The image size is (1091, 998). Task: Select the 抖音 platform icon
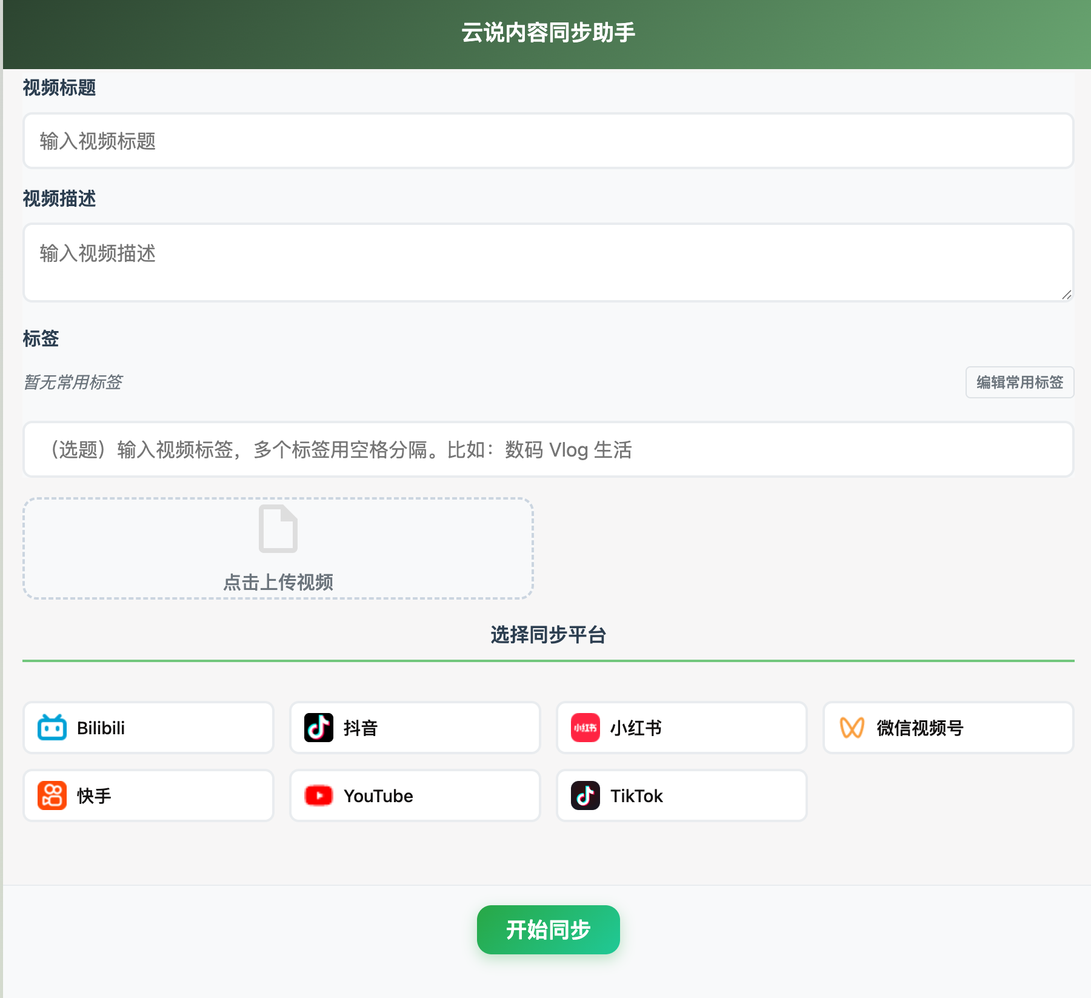(318, 728)
